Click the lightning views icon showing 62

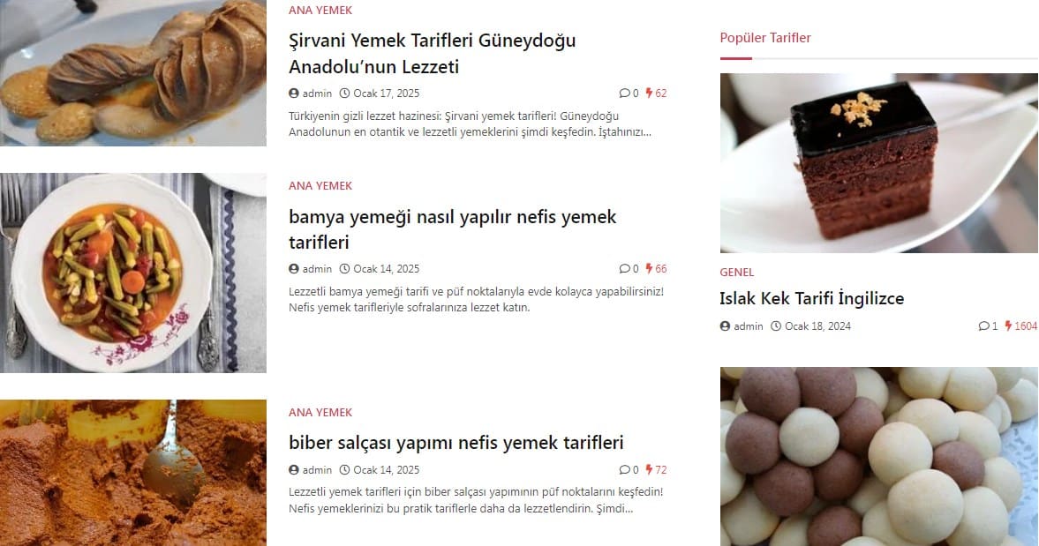point(650,93)
